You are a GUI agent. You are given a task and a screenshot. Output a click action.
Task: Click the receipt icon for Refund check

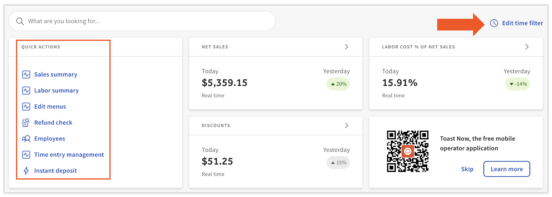26,123
